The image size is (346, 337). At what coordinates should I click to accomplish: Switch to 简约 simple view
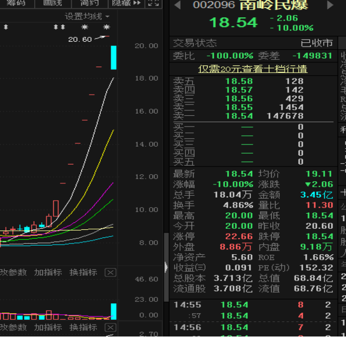[89, 3]
